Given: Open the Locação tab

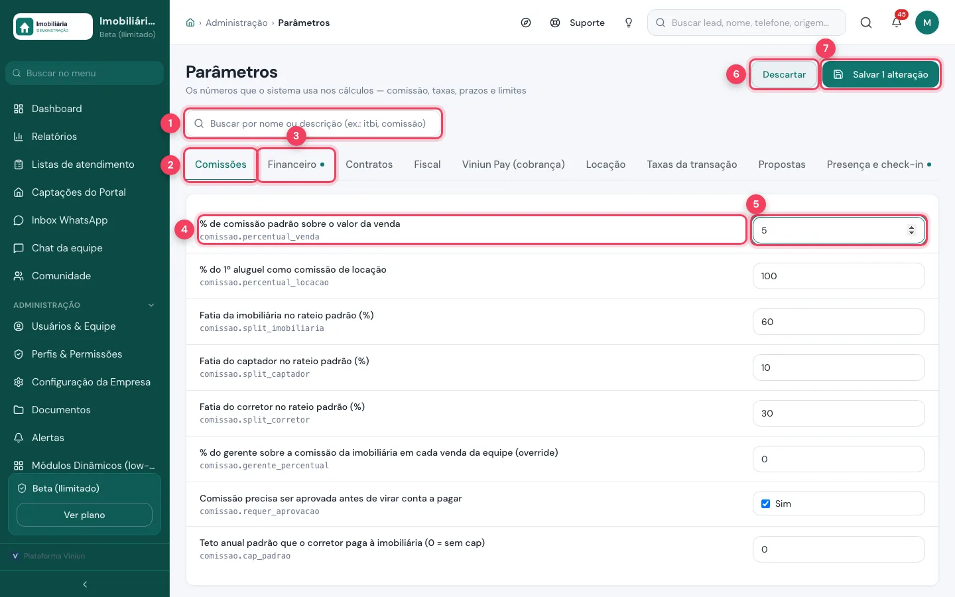Looking at the screenshot, I should click(x=605, y=165).
